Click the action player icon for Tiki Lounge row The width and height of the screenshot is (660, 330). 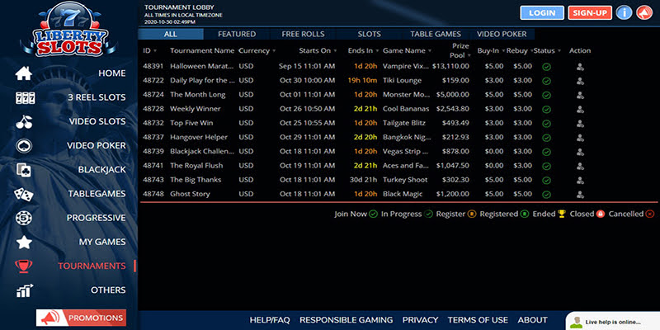[580, 81]
